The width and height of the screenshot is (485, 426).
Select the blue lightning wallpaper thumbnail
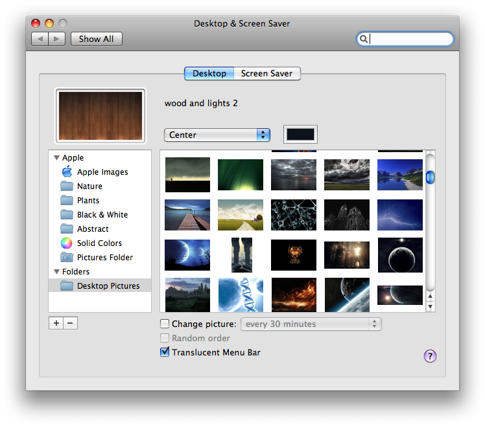pos(400,215)
